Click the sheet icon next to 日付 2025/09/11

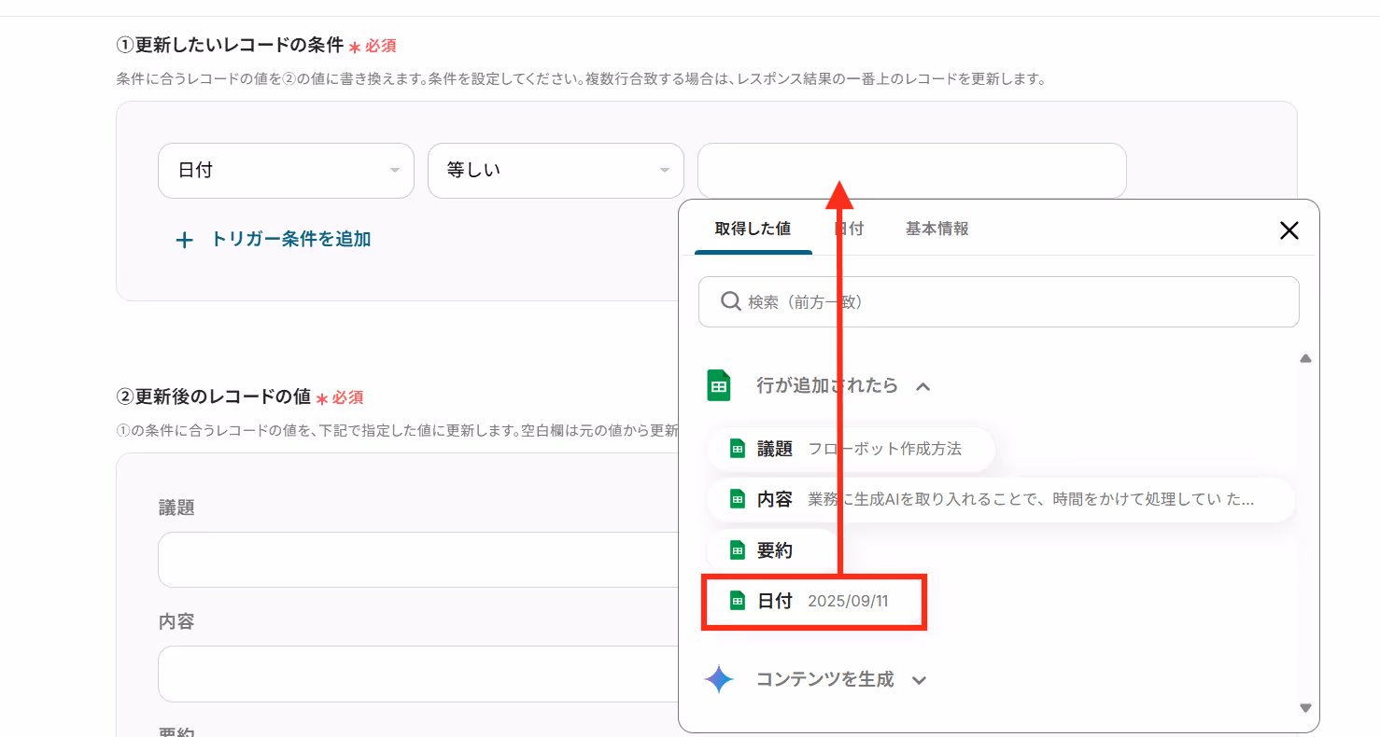(738, 602)
